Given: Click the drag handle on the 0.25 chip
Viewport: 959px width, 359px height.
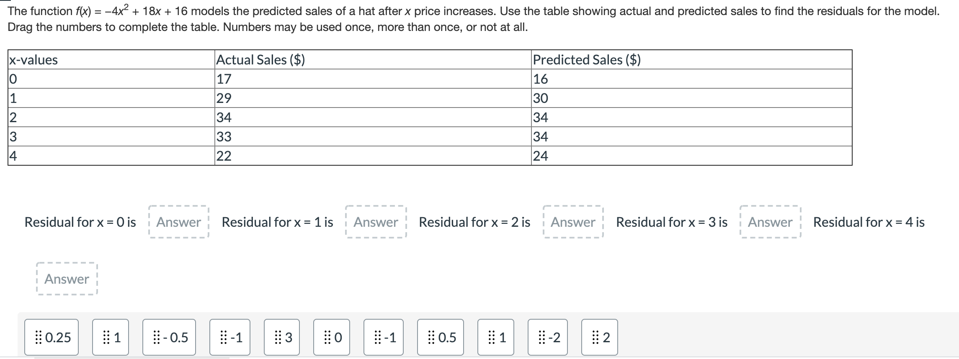Looking at the screenshot, I should [x=39, y=337].
